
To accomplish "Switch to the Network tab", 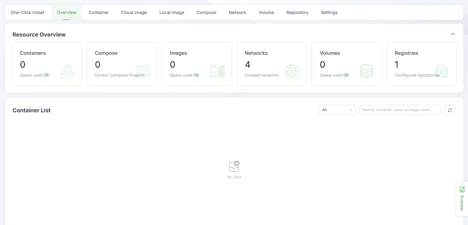I will (237, 12).
